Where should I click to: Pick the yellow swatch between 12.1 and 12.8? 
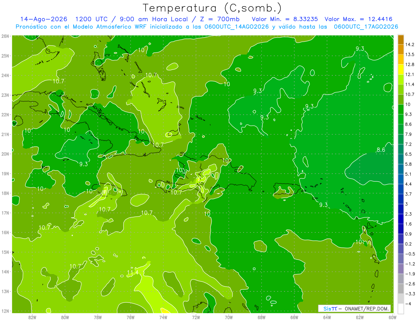401,69
